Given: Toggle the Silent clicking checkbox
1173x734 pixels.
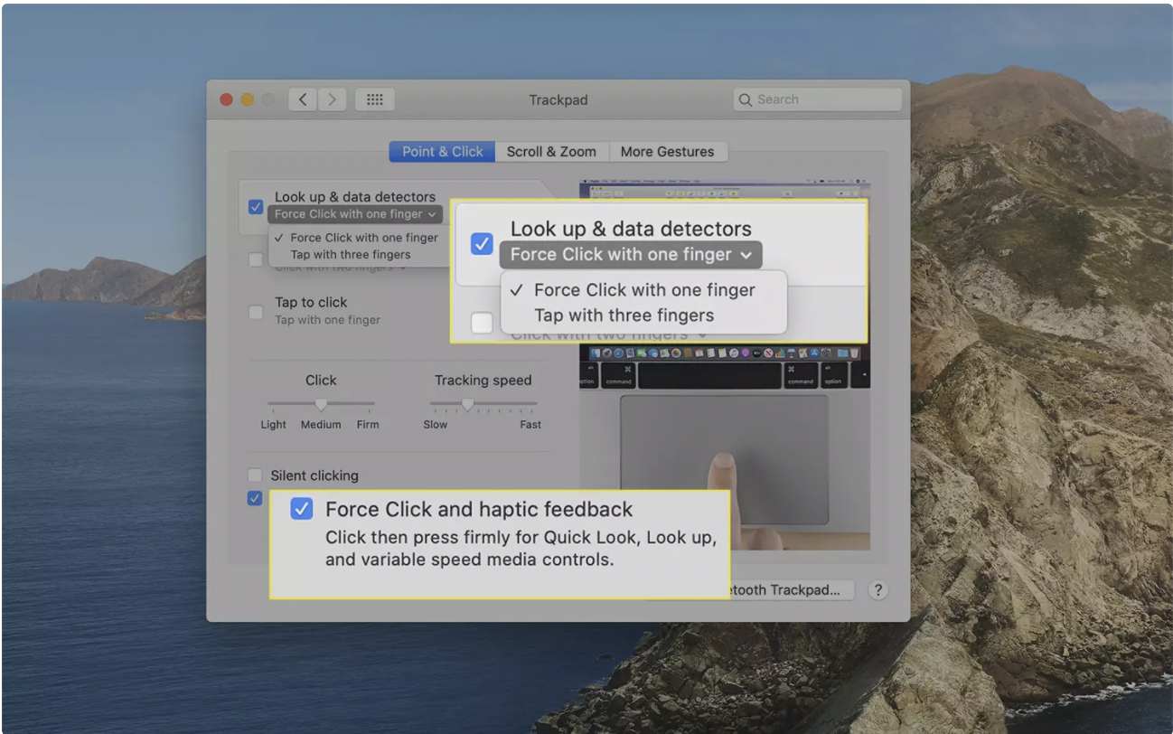Looking at the screenshot, I should (257, 475).
